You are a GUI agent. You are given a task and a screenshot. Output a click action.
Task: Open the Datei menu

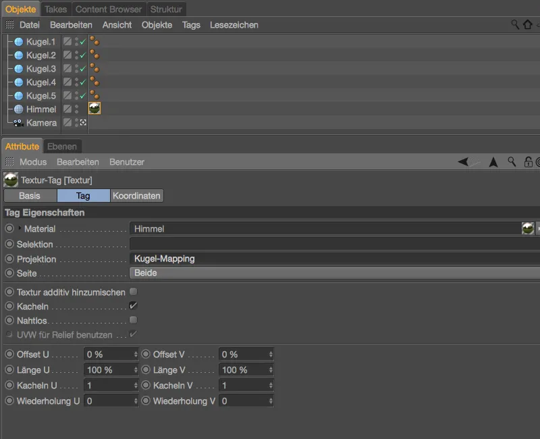pos(30,25)
